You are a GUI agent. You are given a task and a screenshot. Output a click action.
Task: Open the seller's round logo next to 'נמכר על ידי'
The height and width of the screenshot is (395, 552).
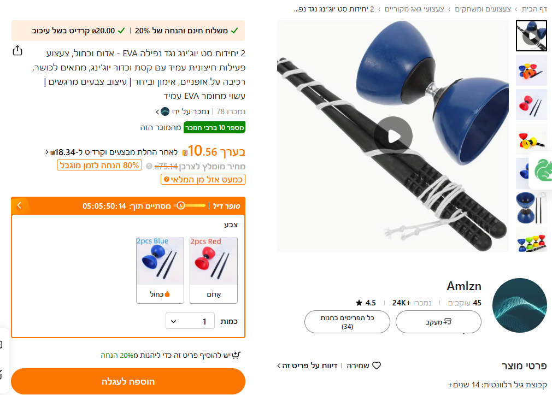(x=165, y=111)
